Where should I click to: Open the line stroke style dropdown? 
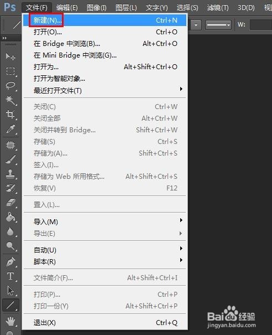point(218,25)
